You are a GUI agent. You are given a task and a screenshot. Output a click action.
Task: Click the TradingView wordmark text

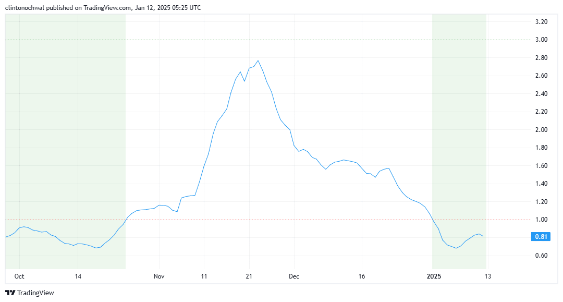[x=35, y=293]
